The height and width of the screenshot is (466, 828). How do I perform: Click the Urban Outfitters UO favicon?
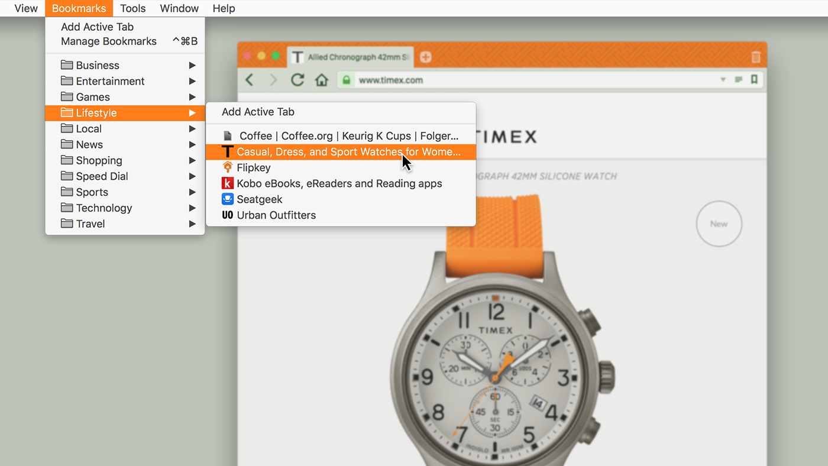pos(228,215)
